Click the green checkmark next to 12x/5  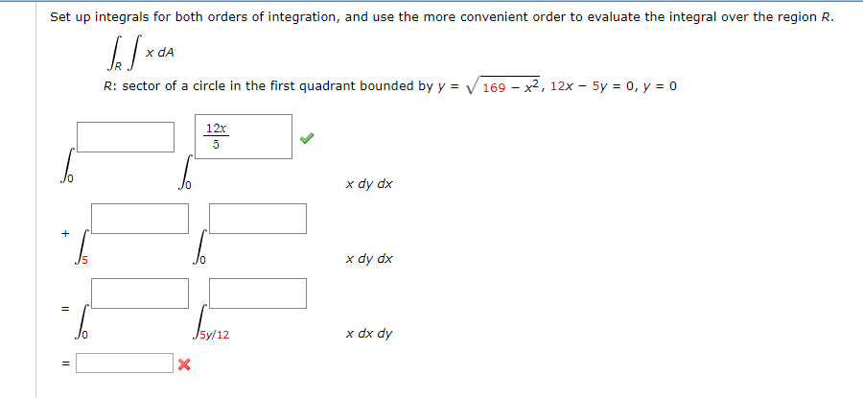[305, 138]
